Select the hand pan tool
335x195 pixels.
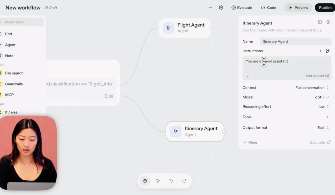click(145, 181)
